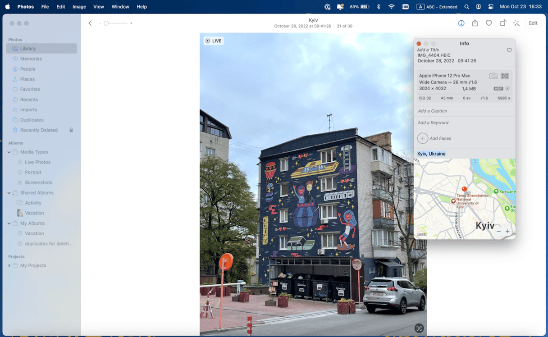Screen dimensions: 548x337
Task: Adjust the zoom slider in toolbar
Action: [x=106, y=23]
